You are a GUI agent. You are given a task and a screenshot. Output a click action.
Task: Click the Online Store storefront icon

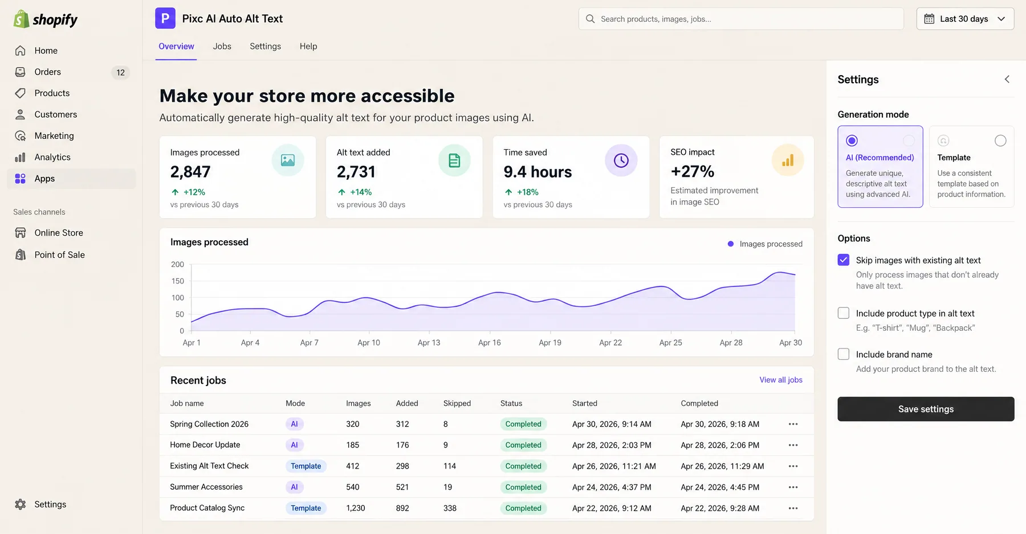click(21, 233)
